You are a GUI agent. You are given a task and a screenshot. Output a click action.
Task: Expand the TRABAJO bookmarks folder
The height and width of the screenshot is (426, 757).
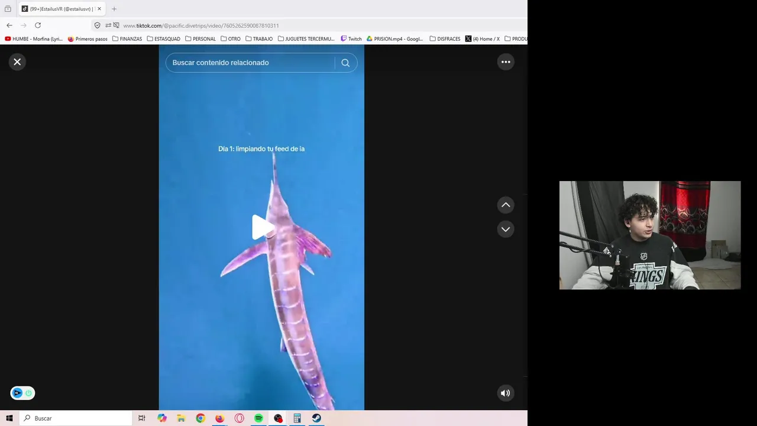[x=259, y=39]
